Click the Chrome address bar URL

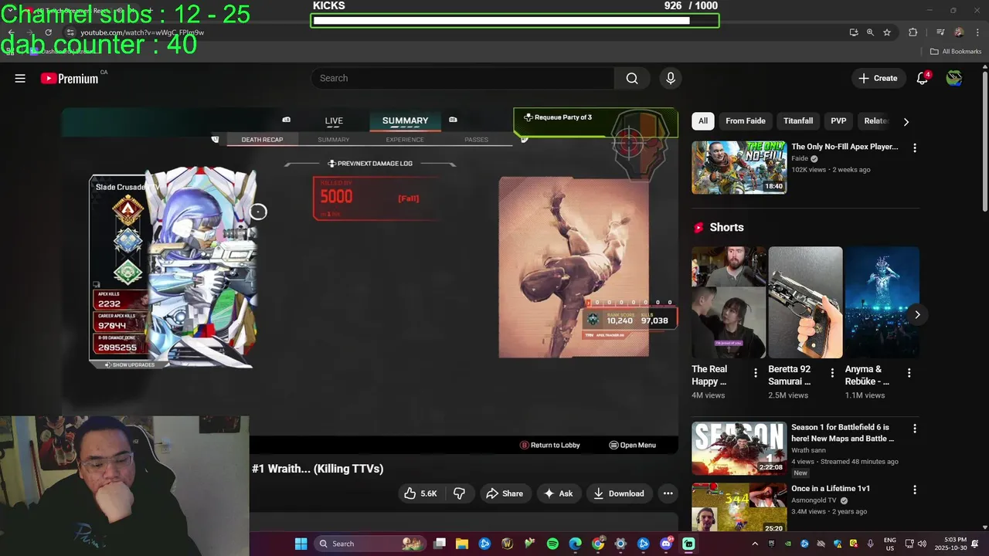(142, 32)
